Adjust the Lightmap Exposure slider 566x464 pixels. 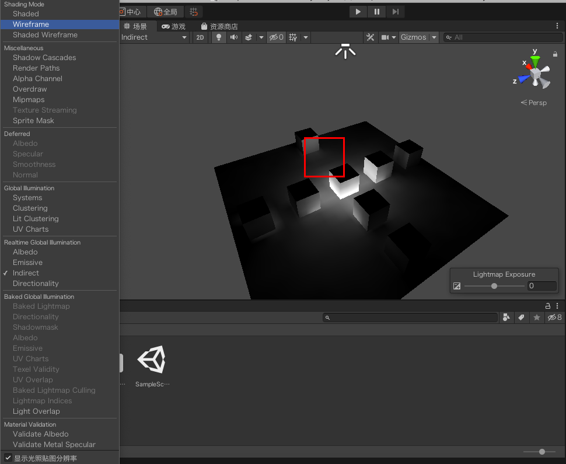point(494,286)
